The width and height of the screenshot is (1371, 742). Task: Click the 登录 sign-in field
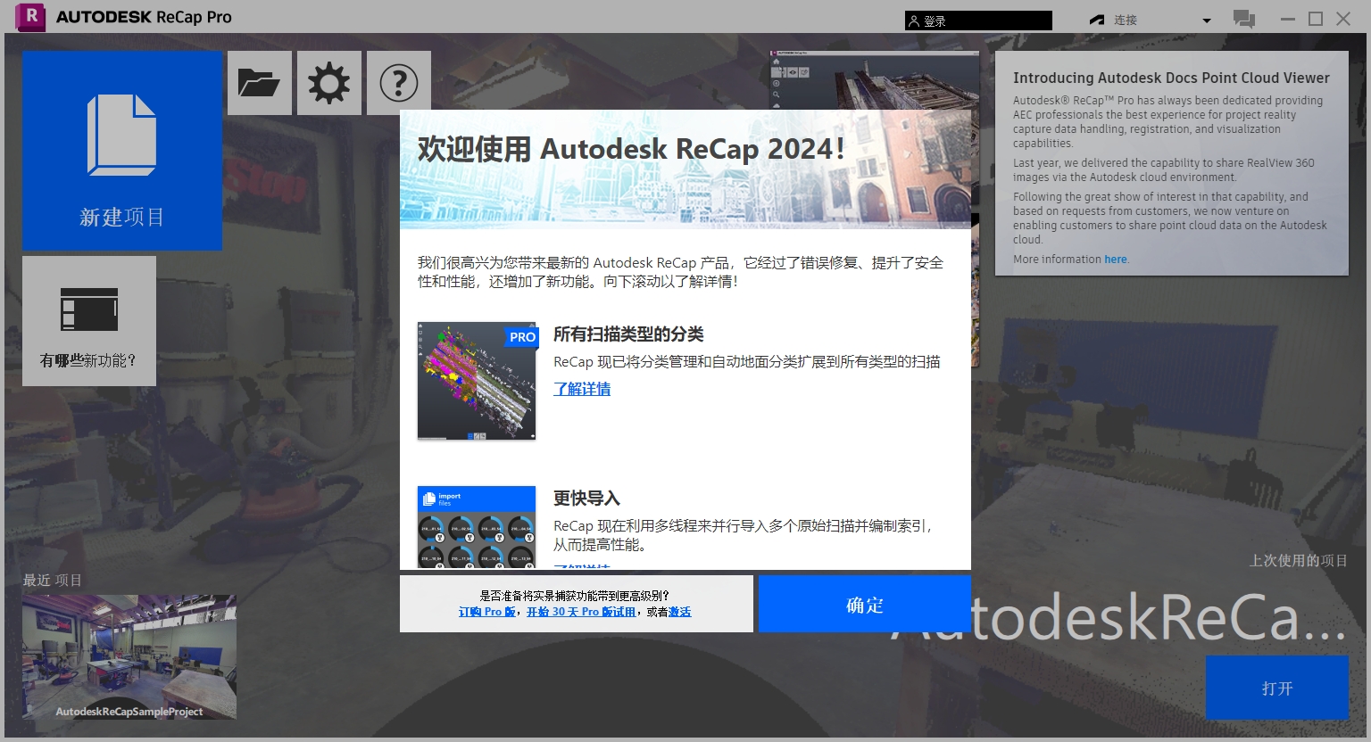point(978,21)
